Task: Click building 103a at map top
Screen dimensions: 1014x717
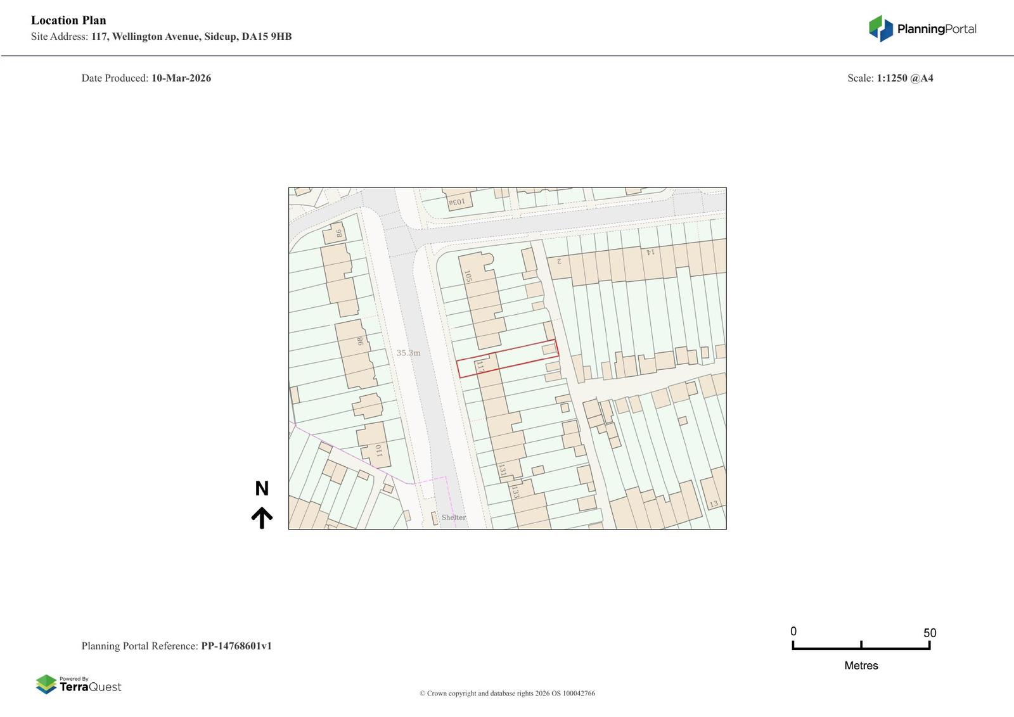Action: [456, 201]
